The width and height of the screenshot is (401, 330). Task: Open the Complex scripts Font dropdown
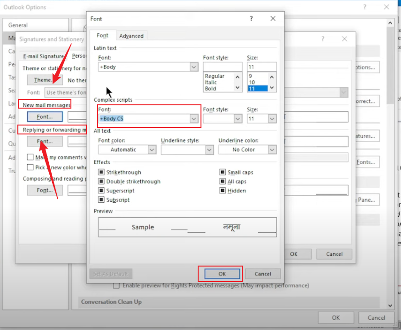[x=194, y=119]
